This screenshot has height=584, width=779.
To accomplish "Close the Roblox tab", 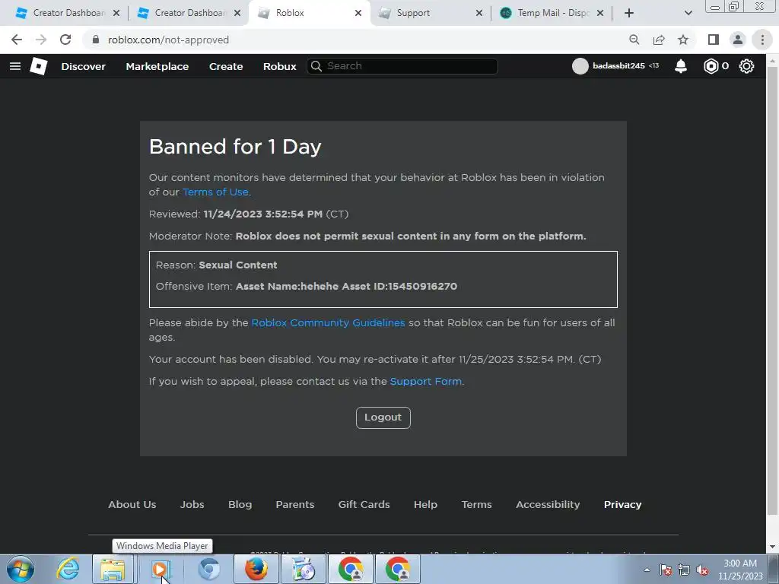I will click(x=358, y=13).
